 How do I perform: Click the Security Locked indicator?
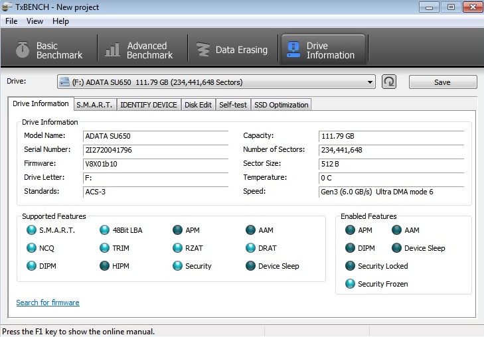[x=350, y=266]
